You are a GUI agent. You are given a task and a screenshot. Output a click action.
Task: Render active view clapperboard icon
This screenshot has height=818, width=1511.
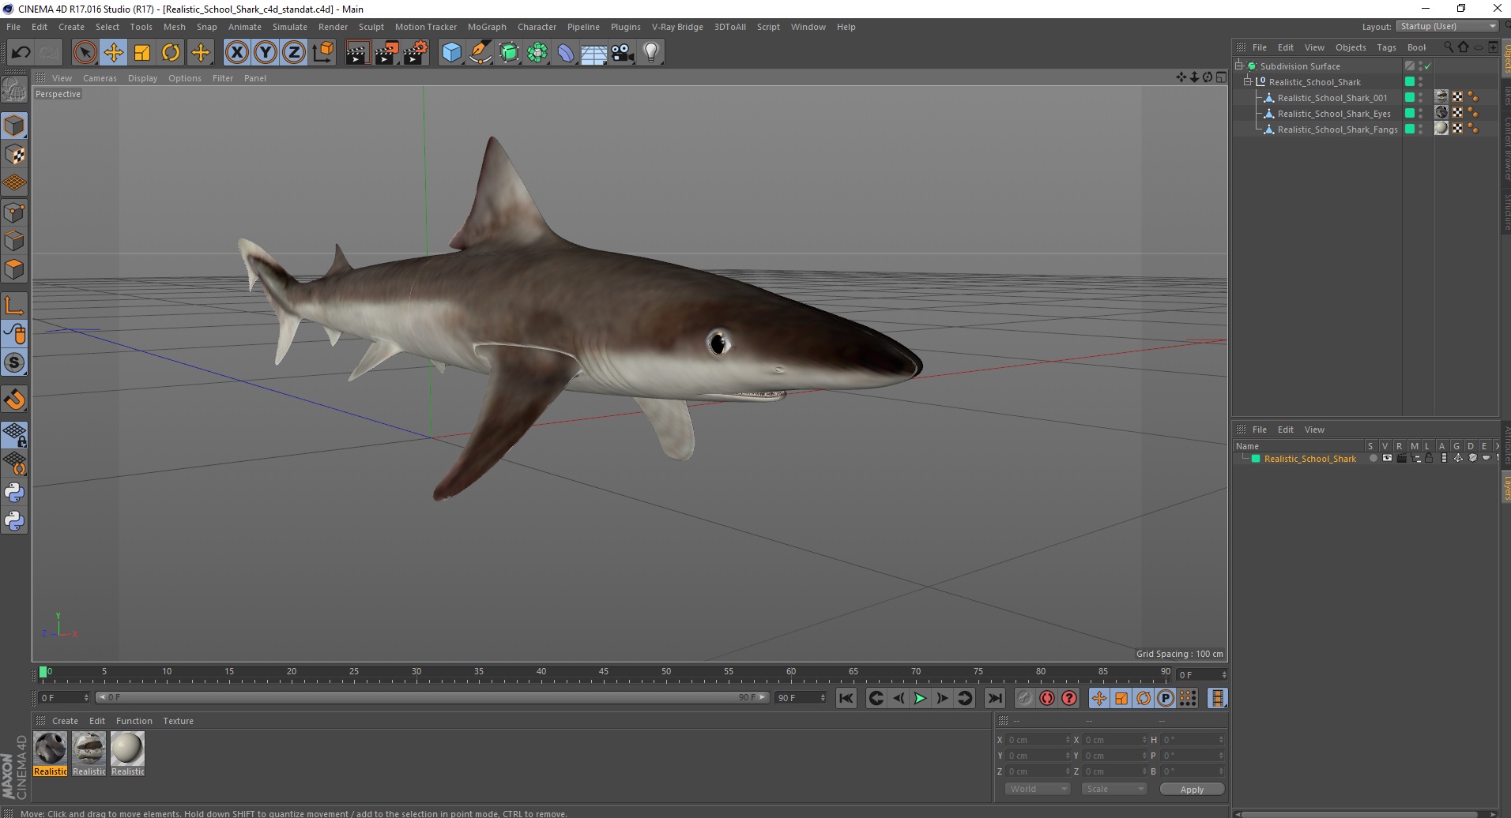click(x=357, y=53)
